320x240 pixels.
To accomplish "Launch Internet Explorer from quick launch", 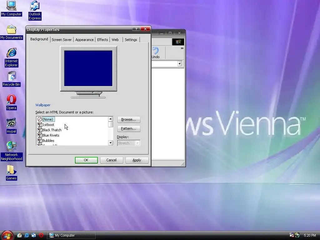I will 27,235.
